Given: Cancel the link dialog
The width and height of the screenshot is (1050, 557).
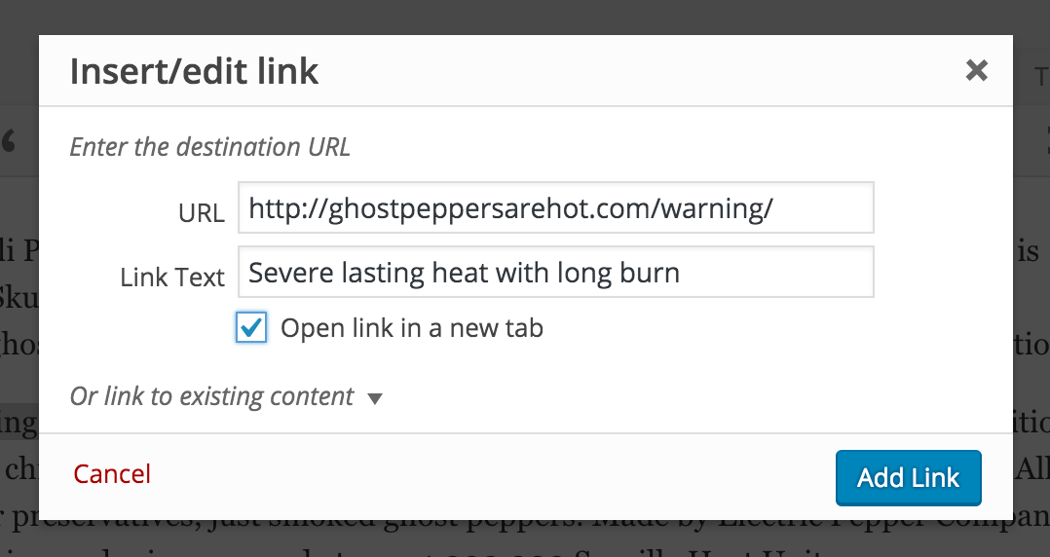Looking at the screenshot, I should pos(112,474).
